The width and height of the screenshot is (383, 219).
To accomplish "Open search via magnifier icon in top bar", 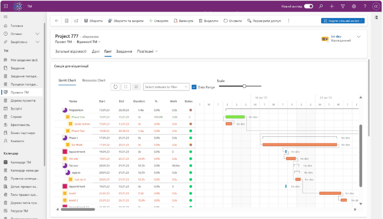I will (x=320, y=7).
